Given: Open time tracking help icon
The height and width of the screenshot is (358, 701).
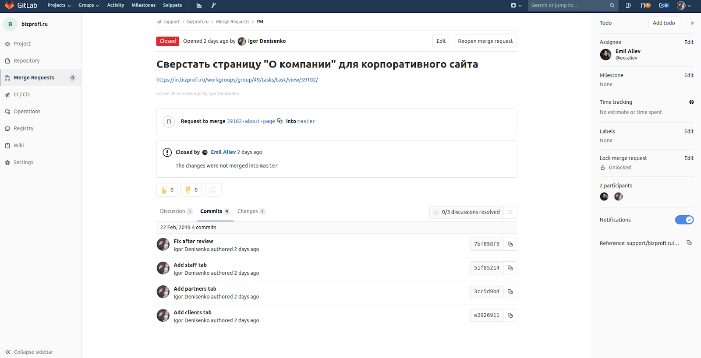Looking at the screenshot, I should (691, 102).
